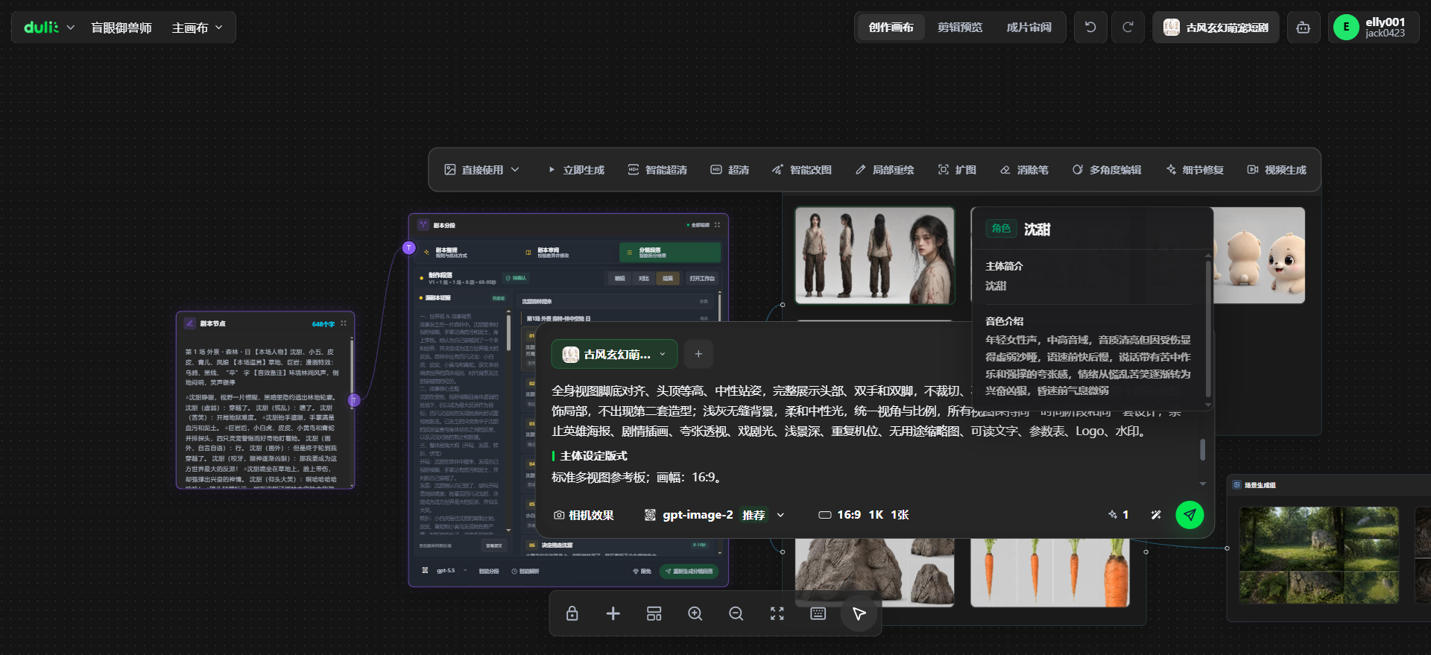
Task: Select 消除笔 eraser tool
Action: pos(1024,170)
